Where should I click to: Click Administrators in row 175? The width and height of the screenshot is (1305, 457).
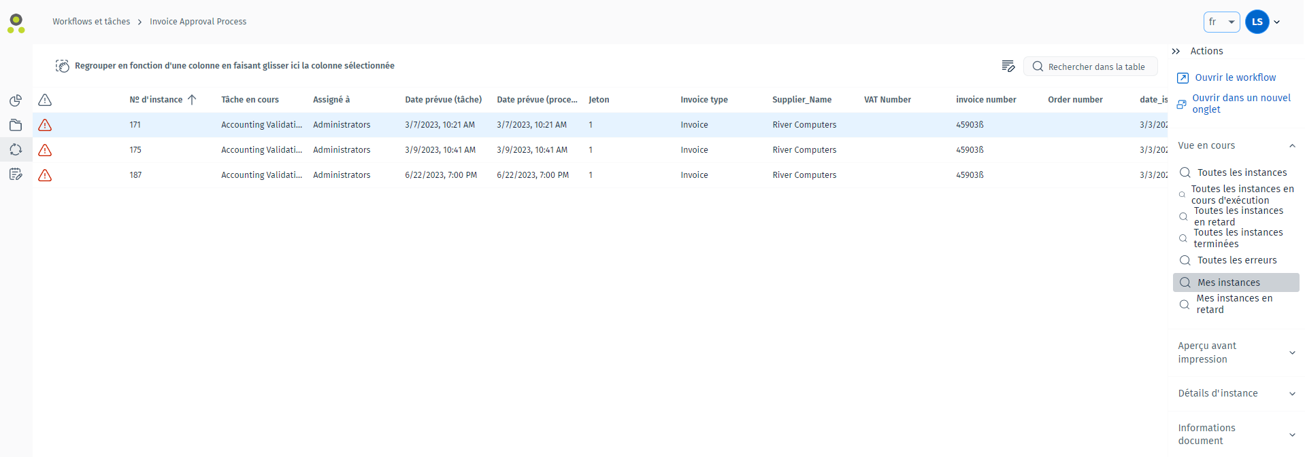(342, 150)
